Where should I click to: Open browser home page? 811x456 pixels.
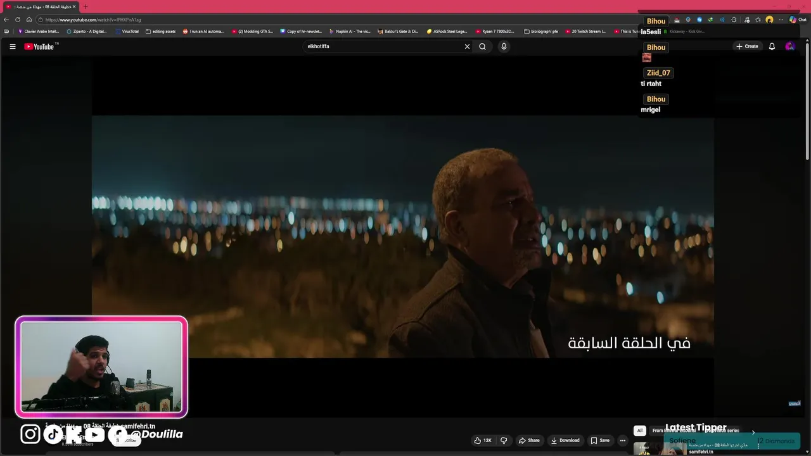(29, 20)
